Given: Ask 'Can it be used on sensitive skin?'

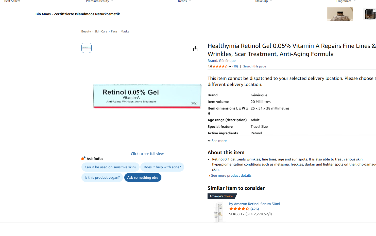Looking at the screenshot, I should tap(110, 167).
